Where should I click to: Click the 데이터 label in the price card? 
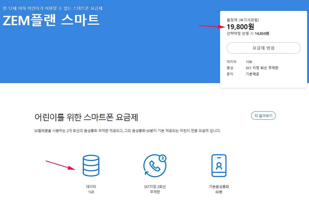[x=232, y=62]
